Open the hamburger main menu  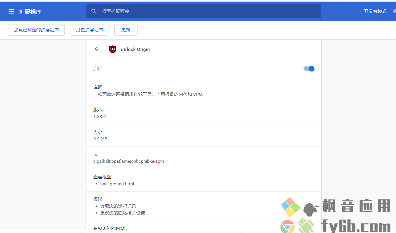[11, 12]
